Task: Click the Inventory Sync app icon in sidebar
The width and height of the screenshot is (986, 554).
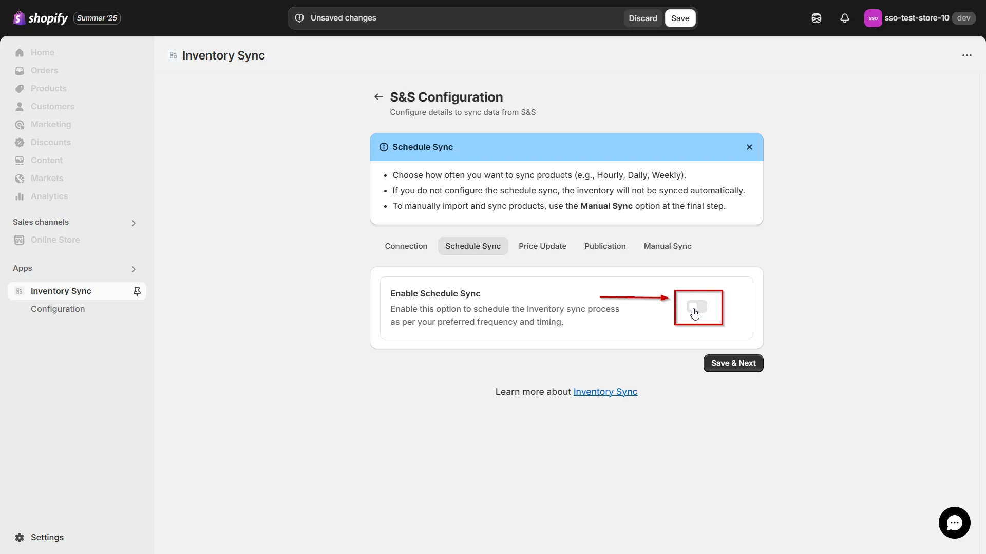Action: coord(20,291)
